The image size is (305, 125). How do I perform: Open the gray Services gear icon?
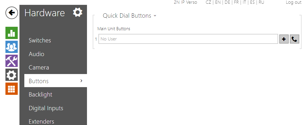pos(11,75)
